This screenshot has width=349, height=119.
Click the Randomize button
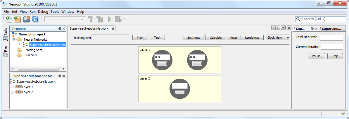click(x=252, y=38)
